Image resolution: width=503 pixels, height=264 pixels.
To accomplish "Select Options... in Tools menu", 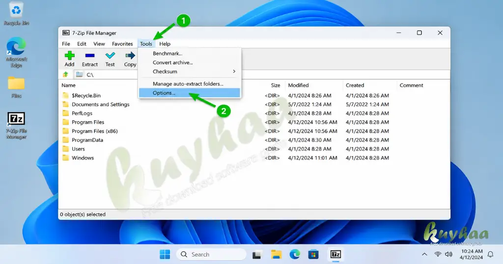I will [190, 93].
